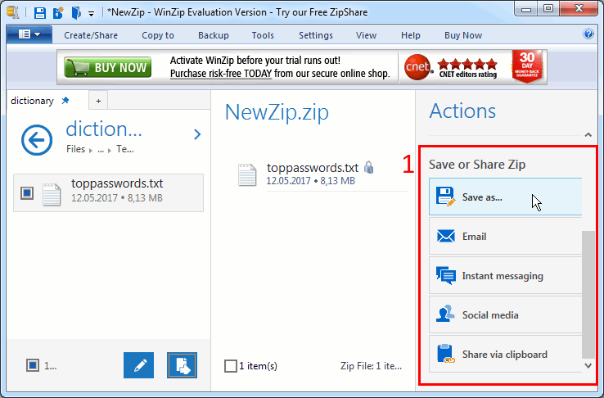The width and height of the screenshot is (604, 398).
Task: Open the Help question mark icon
Action: (588, 34)
